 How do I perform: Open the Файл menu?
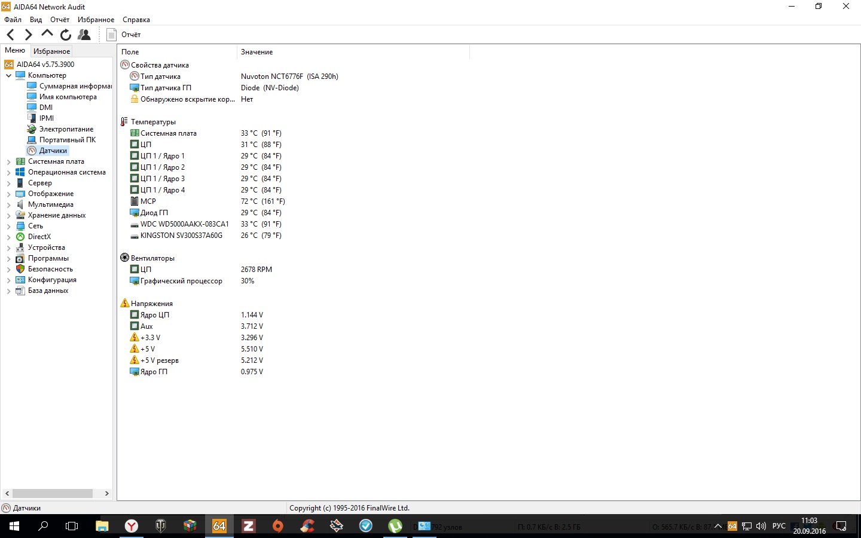coord(13,20)
